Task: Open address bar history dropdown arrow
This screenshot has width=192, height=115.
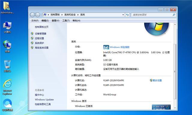Action: 123,15
